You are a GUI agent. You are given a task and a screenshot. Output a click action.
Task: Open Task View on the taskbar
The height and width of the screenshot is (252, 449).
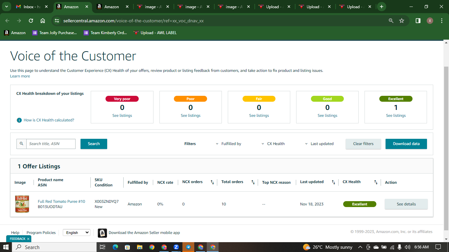tap(102, 247)
